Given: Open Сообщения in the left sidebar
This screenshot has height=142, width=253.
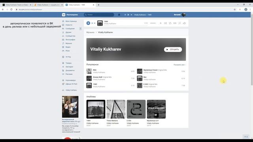Looking at the screenshot, I should [x=70, y=28].
